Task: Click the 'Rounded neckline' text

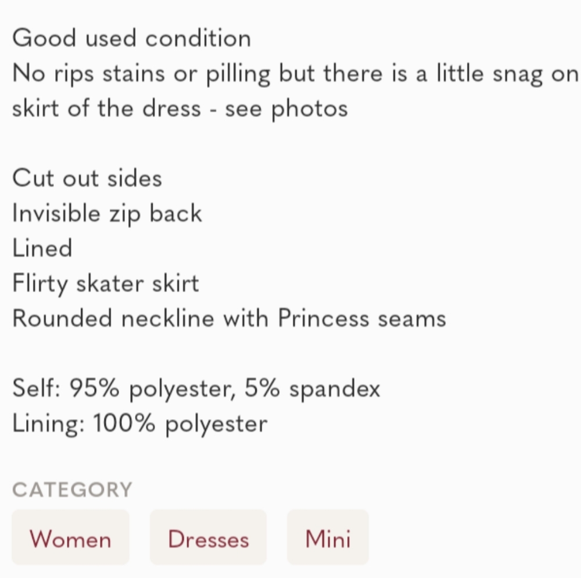Action: pos(113,318)
